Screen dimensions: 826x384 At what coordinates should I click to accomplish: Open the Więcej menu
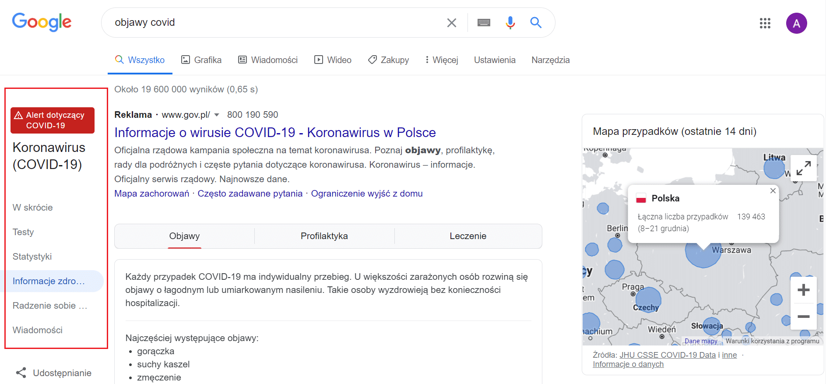point(442,60)
